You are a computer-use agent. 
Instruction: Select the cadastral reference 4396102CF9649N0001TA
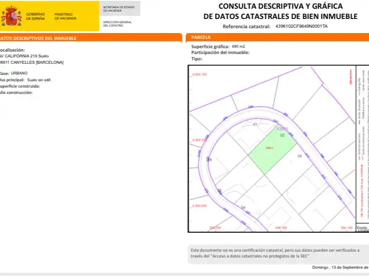[302, 26]
